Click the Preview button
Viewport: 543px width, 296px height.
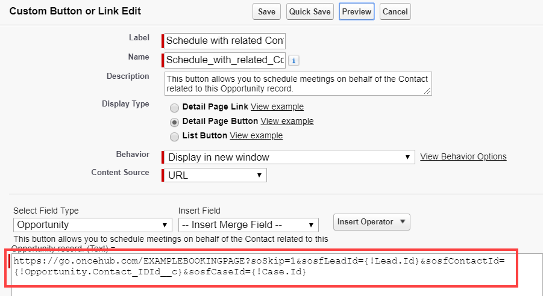pos(357,11)
